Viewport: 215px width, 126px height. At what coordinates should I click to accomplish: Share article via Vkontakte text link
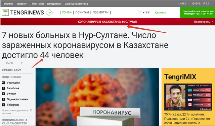pyautogui.click(x=13, y=83)
